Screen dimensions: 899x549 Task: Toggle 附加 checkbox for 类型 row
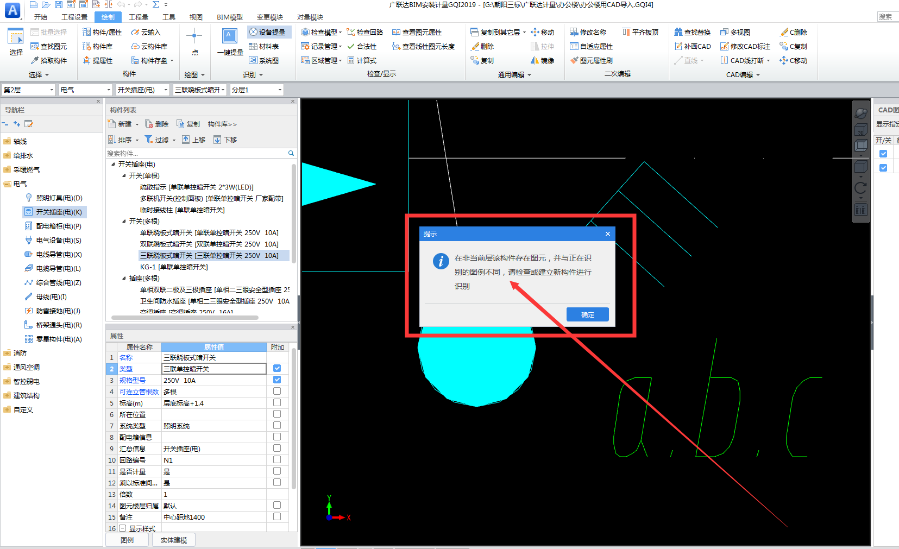pyautogui.click(x=277, y=368)
